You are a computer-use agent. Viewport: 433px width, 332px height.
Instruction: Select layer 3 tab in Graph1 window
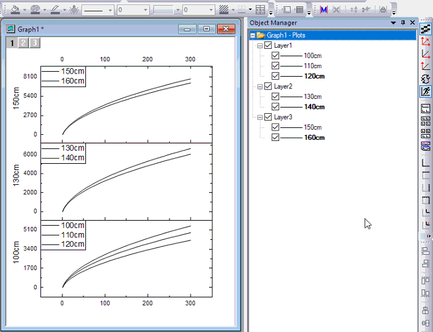pos(35,43)
